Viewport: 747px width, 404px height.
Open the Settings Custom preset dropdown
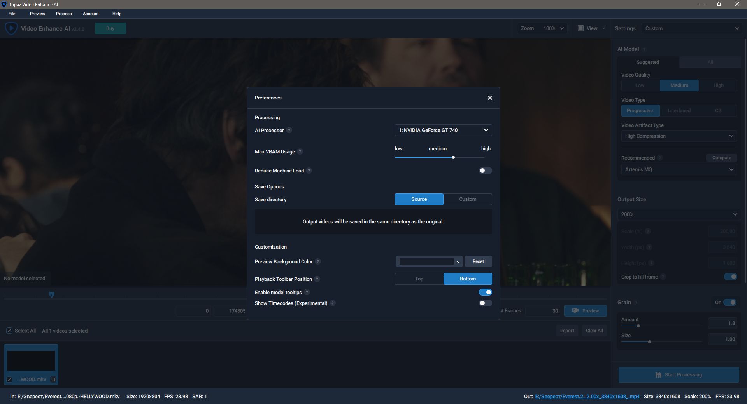(691, 28)
